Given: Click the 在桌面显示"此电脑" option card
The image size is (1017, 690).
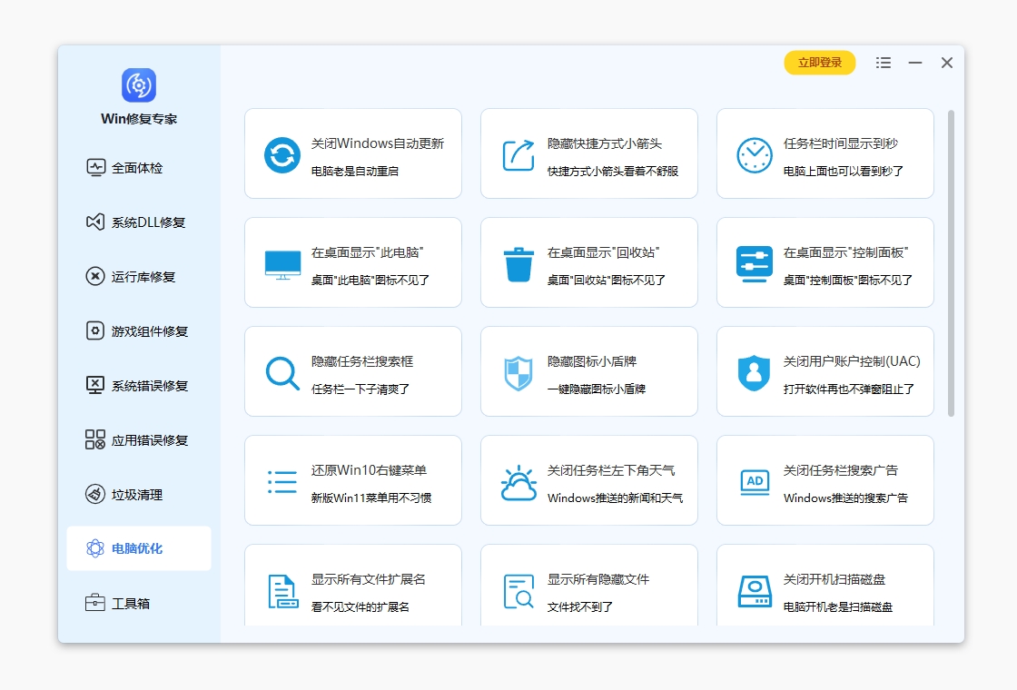Looking at the screenshot, I should (x=352, y=262).
